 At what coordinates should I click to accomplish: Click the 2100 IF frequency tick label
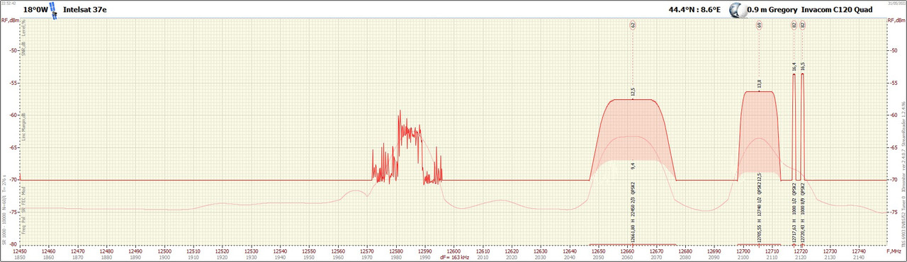(x=743, y=257)
